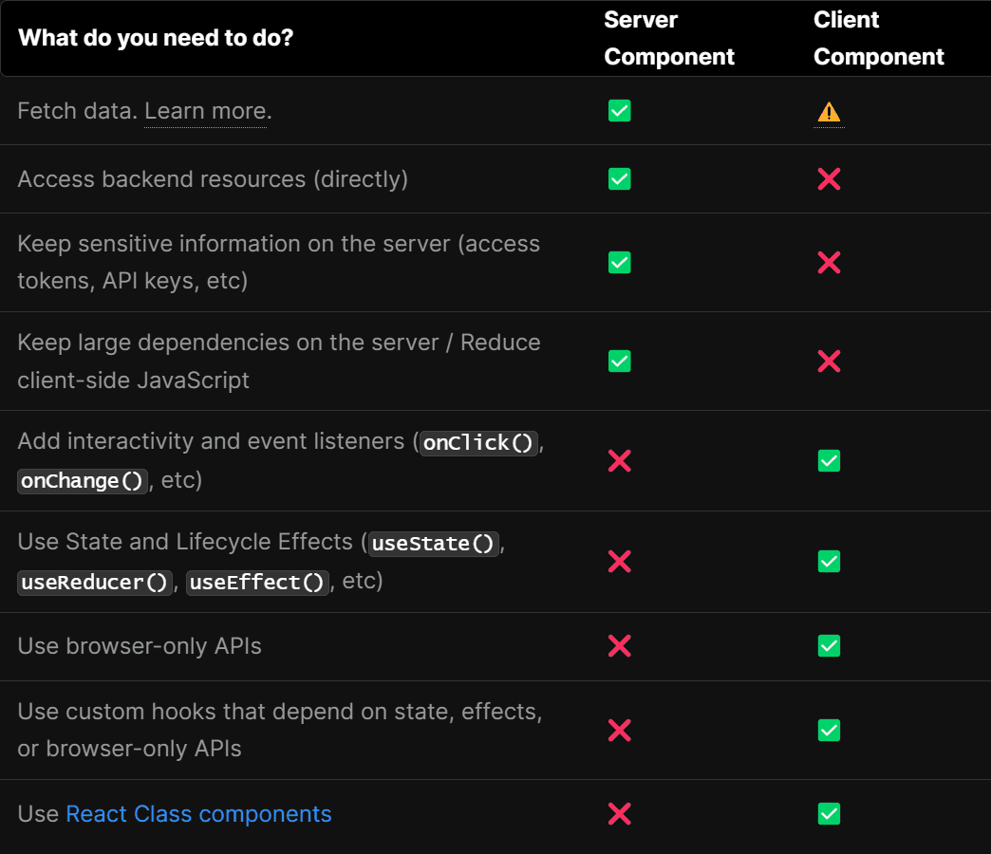991x854 pixels.
Task: Click the 'Learn more' link
Action: [x=205, y=111]
